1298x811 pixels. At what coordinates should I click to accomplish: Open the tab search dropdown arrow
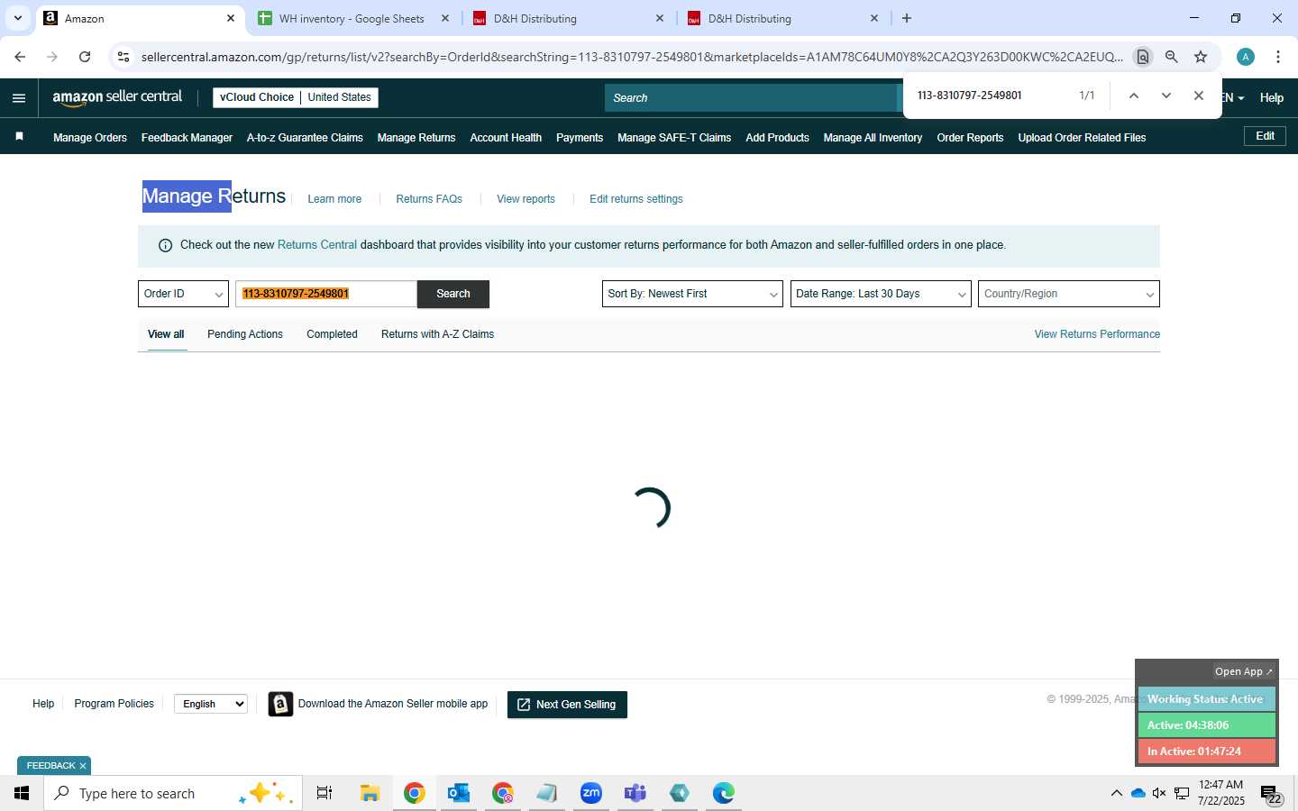tap(17, 18)
